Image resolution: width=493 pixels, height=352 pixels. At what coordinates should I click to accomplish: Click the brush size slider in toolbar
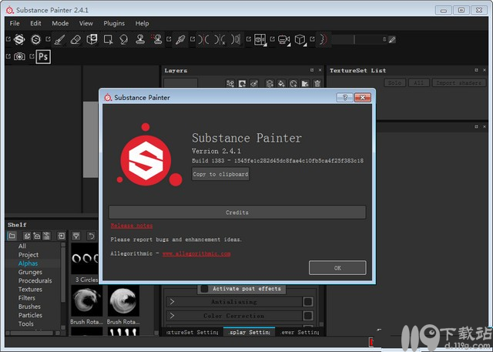pos(360,39)
